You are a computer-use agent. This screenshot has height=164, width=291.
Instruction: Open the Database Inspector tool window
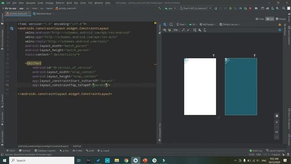pyautogui.click(x=45, y=151)
